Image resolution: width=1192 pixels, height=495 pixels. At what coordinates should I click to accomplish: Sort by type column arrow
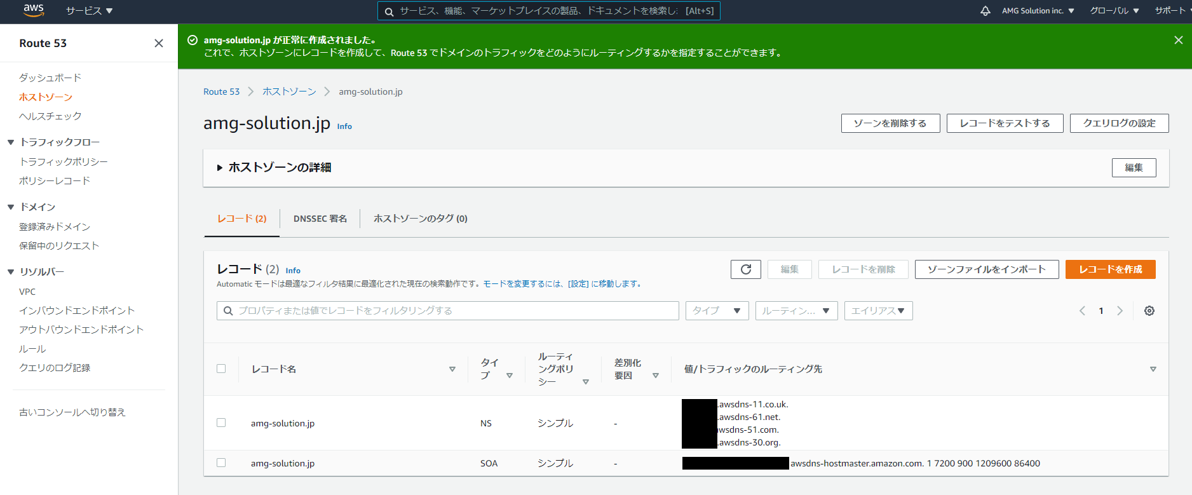coord(510,376)
